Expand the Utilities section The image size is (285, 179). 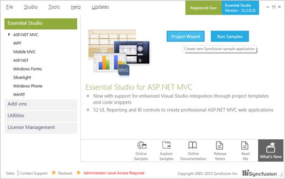41,116
